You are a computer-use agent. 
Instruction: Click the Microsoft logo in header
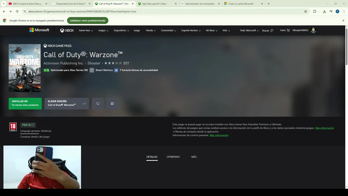pos(39,30)
